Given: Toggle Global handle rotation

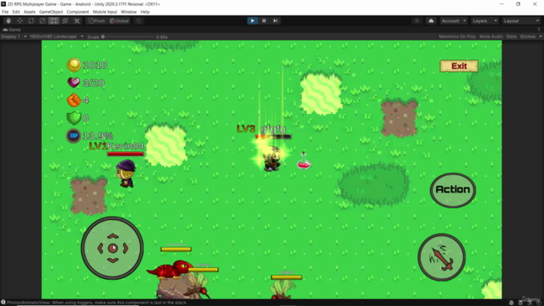Looking at the screenshot, I should pos(119,20).
